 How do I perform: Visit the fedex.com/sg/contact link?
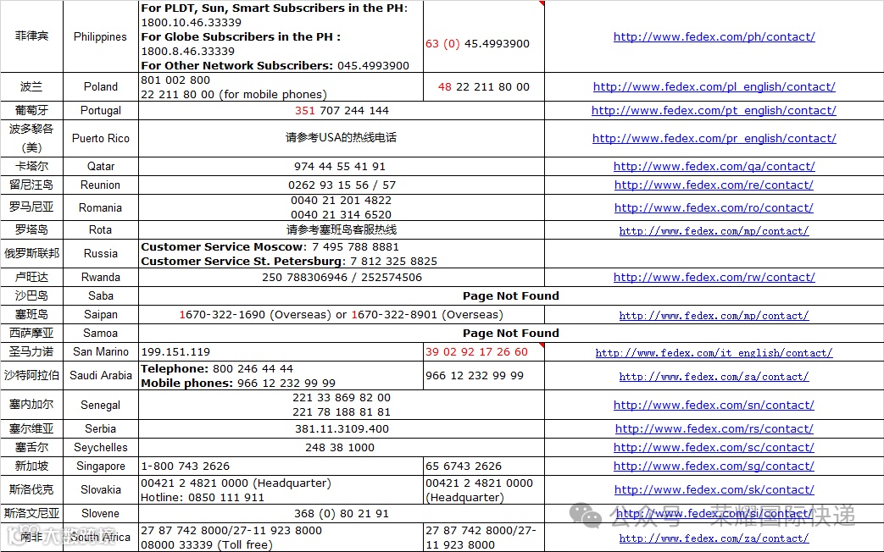pos(714,466)
